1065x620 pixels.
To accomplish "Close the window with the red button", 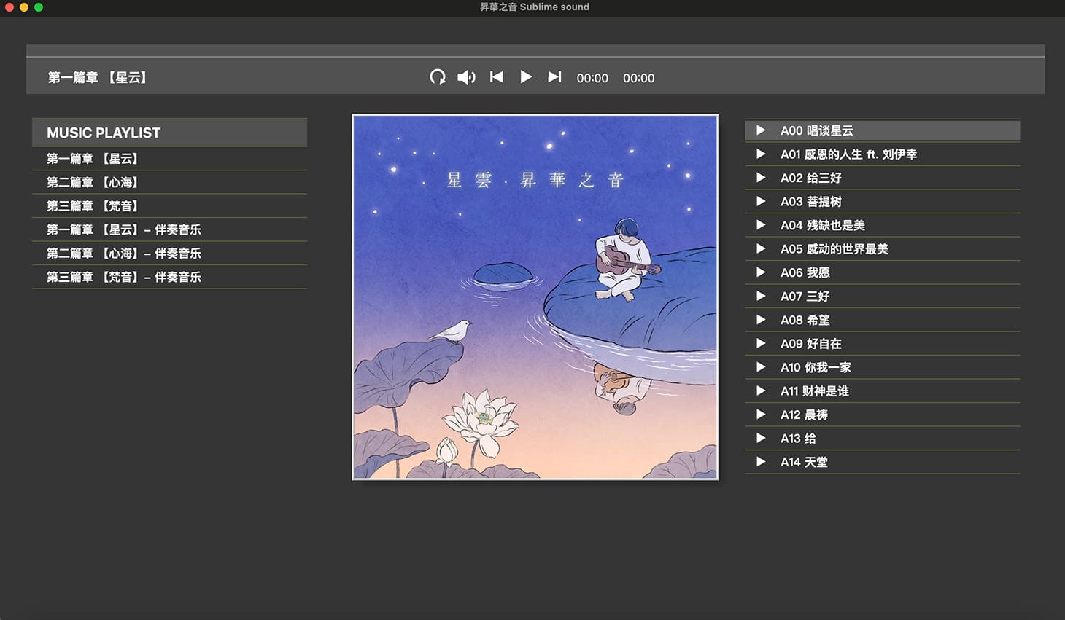I will click(x=9, y=7).
